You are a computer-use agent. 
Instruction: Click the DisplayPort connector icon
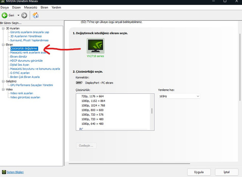79,82
